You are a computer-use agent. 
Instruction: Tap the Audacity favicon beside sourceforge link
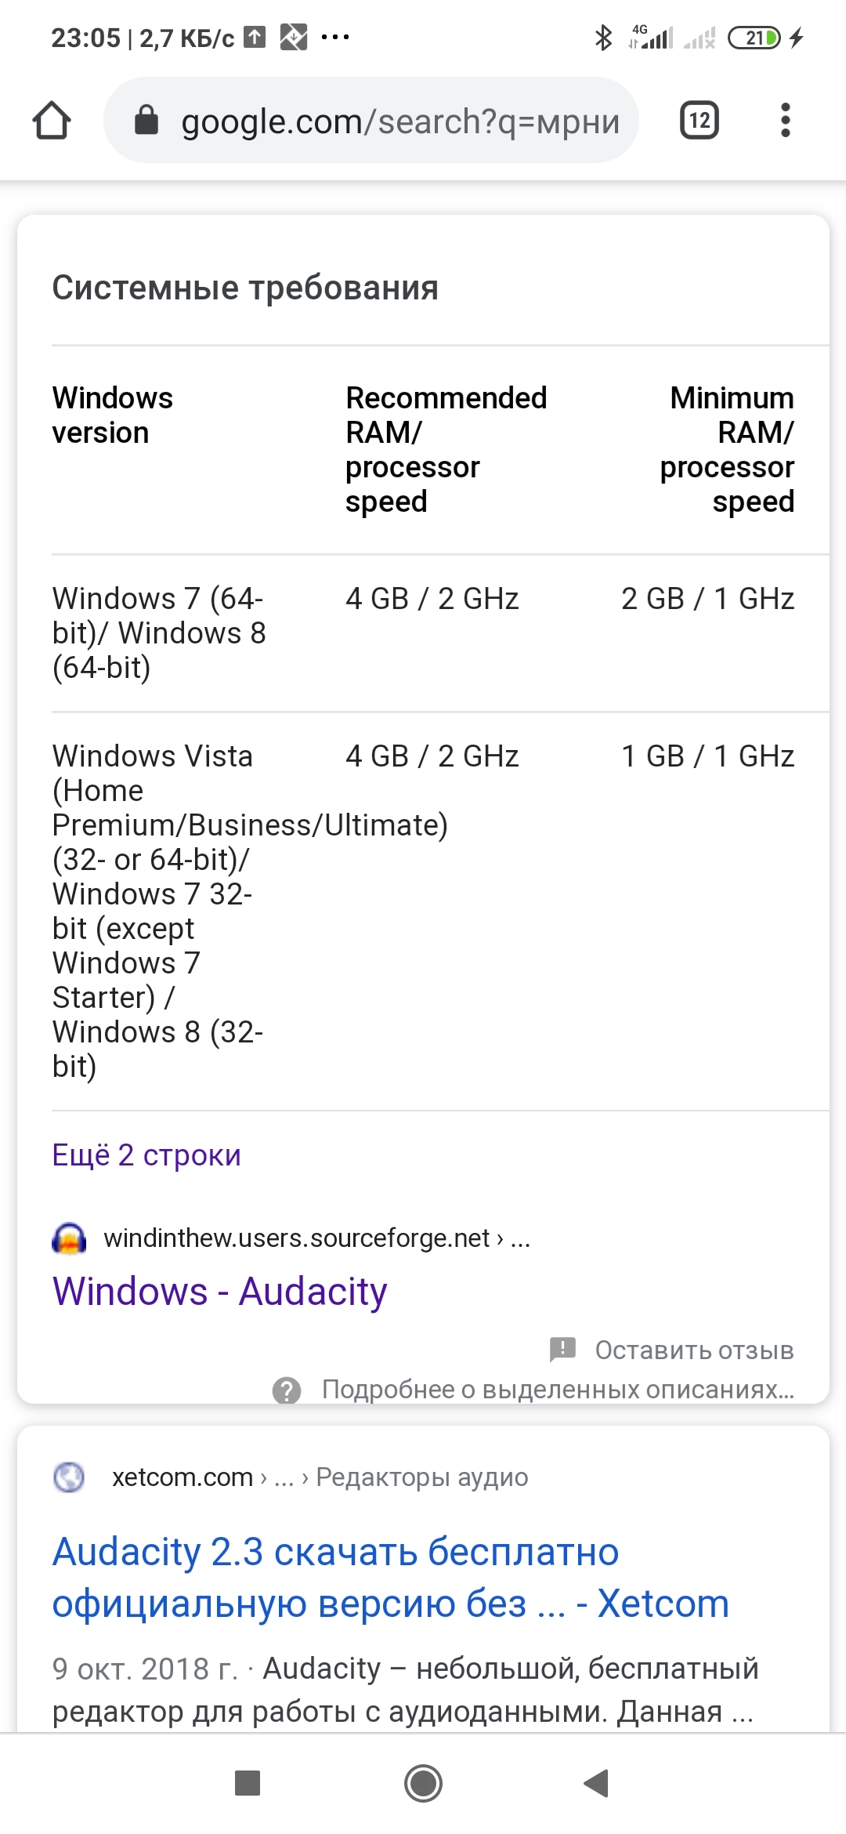[x=69, y=1238]
